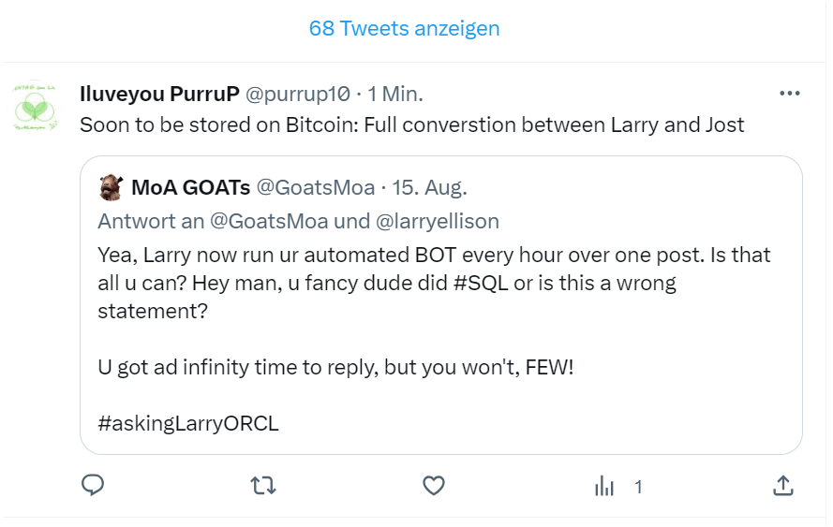The width and height of the screenshot is (833, 527).
Task: Like the tweet with heart icon
Action: click(433, 486)
